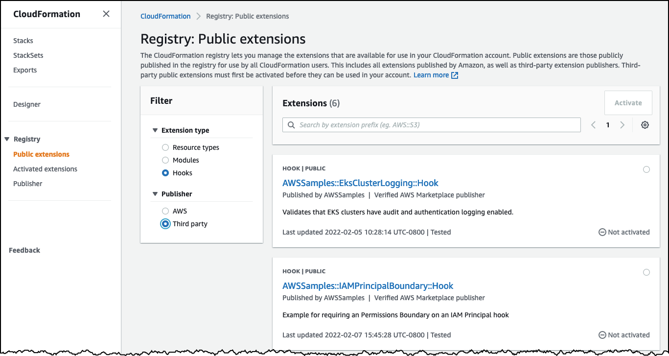Click Not activated status icon for IAMPrincipalBoundary
The height and width of the screenshot is (356, 669).
click(x=602, y=335)
